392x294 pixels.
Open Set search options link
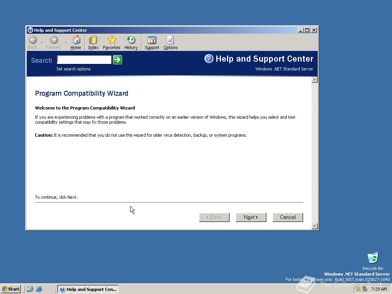coord(73,69)
